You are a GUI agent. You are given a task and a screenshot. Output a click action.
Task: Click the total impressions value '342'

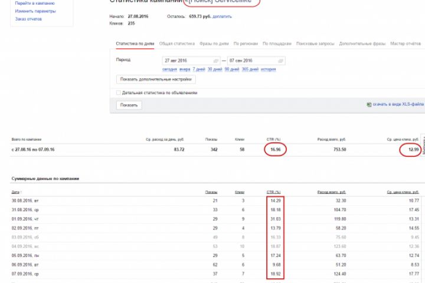point(214,150)
